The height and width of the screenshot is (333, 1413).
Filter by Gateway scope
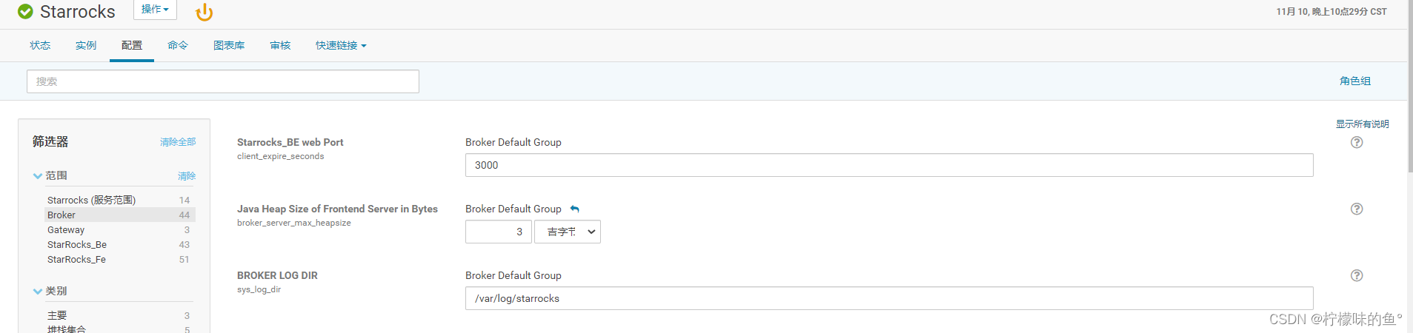point(119,229)
